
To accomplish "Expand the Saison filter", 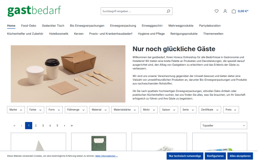I will [x=169, y=109].
